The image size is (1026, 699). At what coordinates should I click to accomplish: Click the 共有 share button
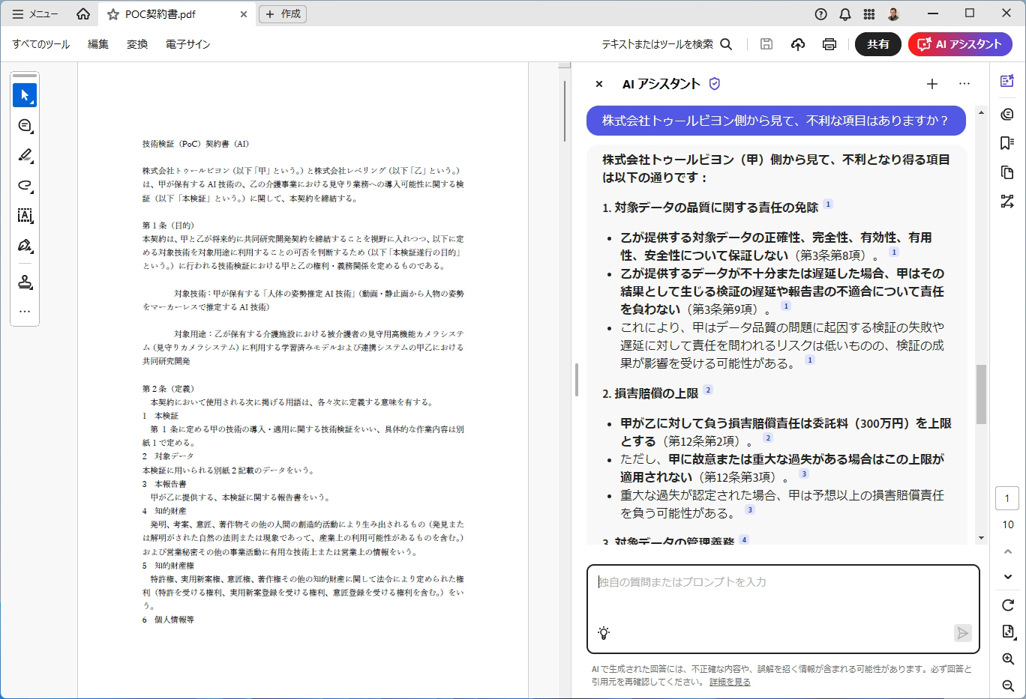point(877,44)
